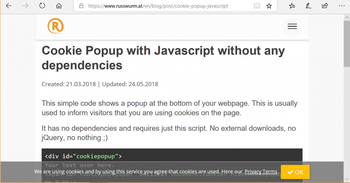Click the checkmark inside the OK button
This screenshot has width=350, height=183.
pos(290,172)
